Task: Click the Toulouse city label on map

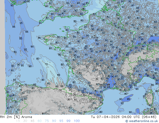Action: click(104, 84)
